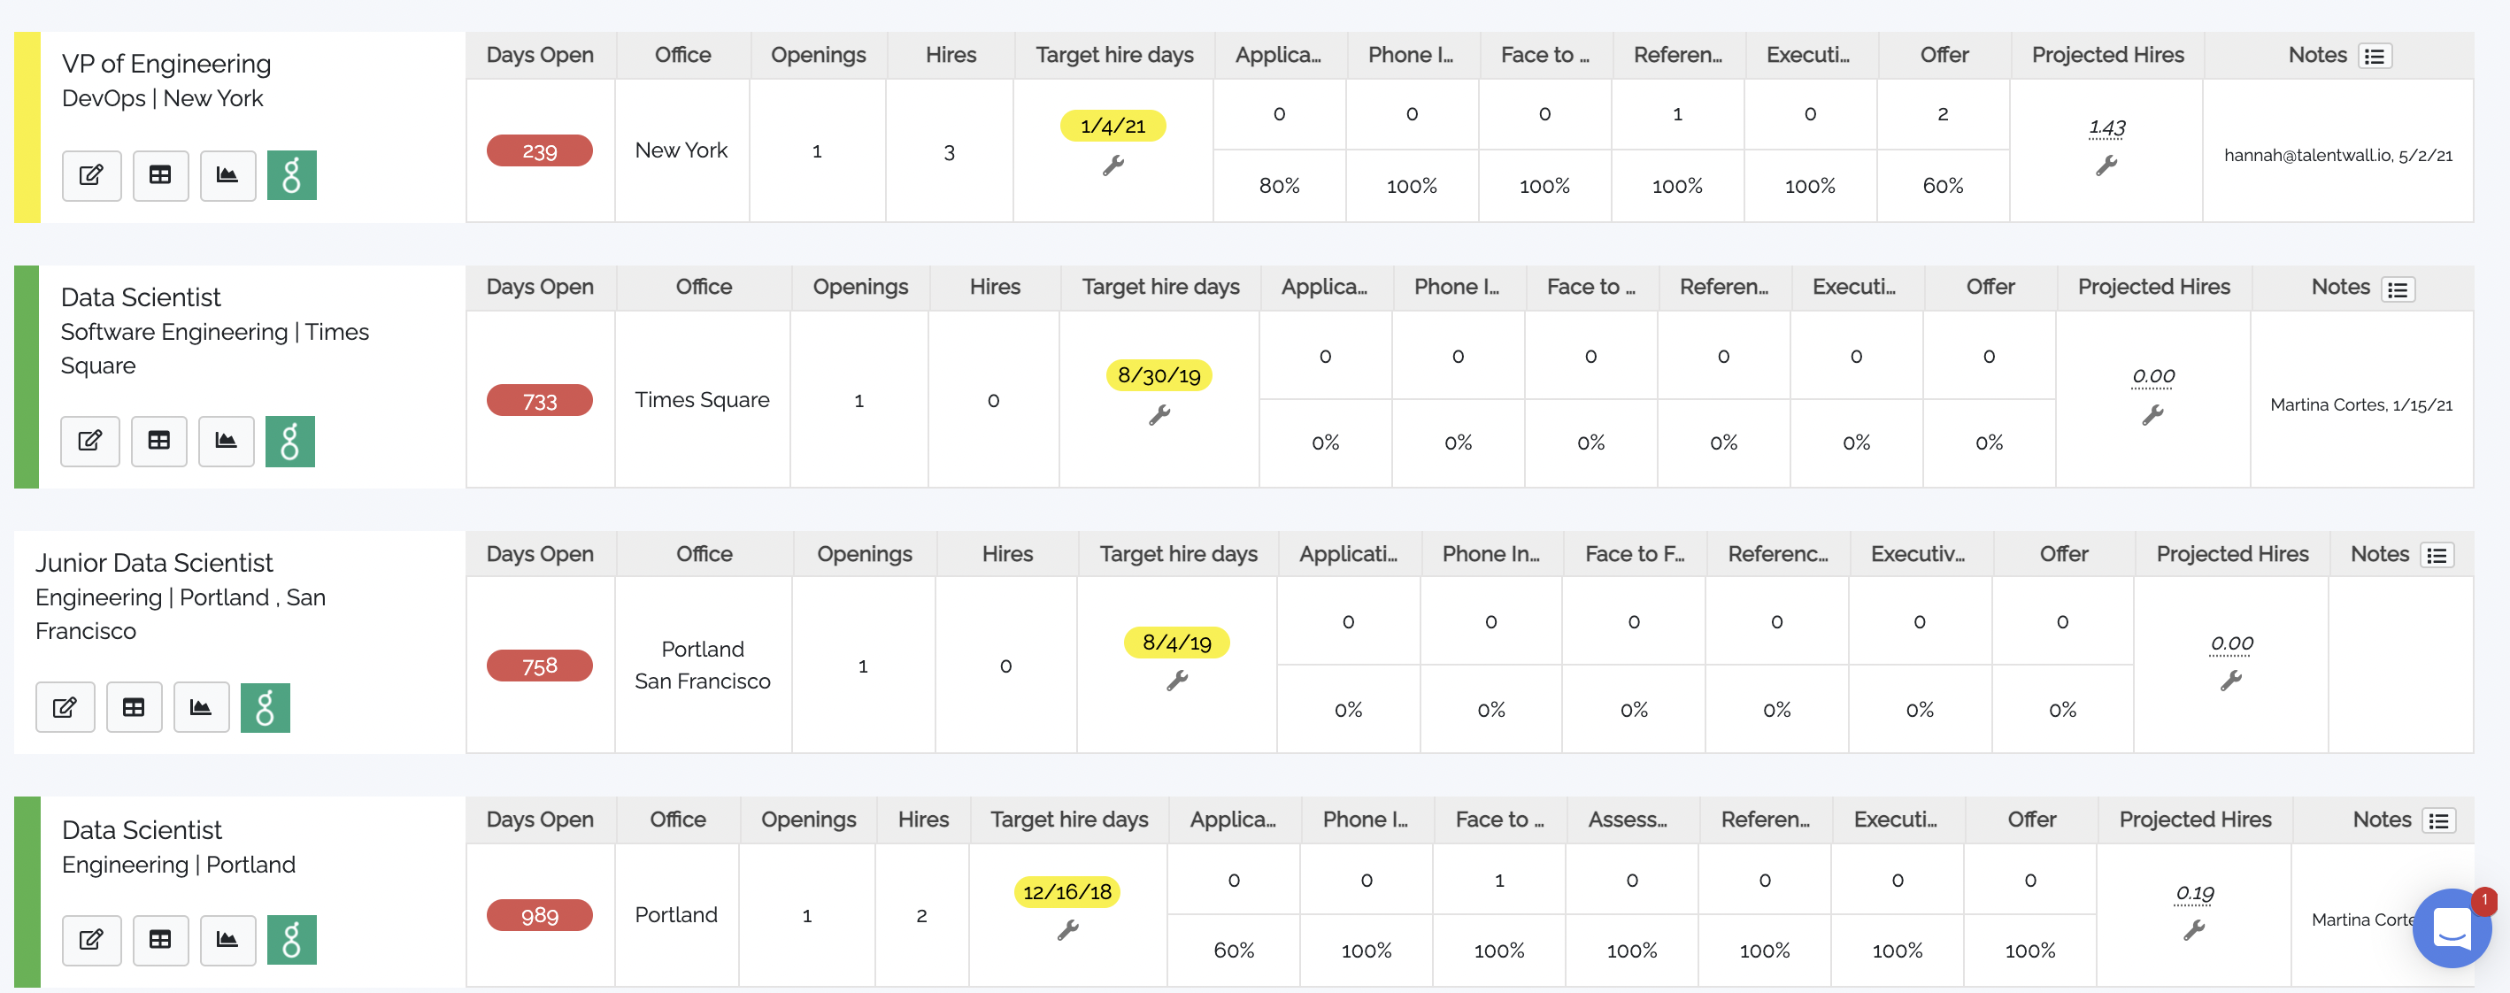Click the wrench under target date 1/4/21
The image size is (2510, 993).
point(1113,165)
